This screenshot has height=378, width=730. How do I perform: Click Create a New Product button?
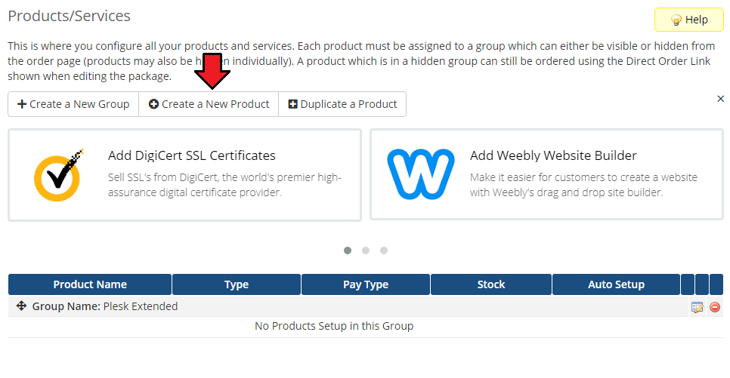pyautogui.click(x=209, y=104)
